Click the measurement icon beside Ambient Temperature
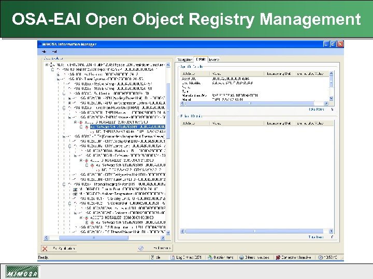 click(75, 194)
